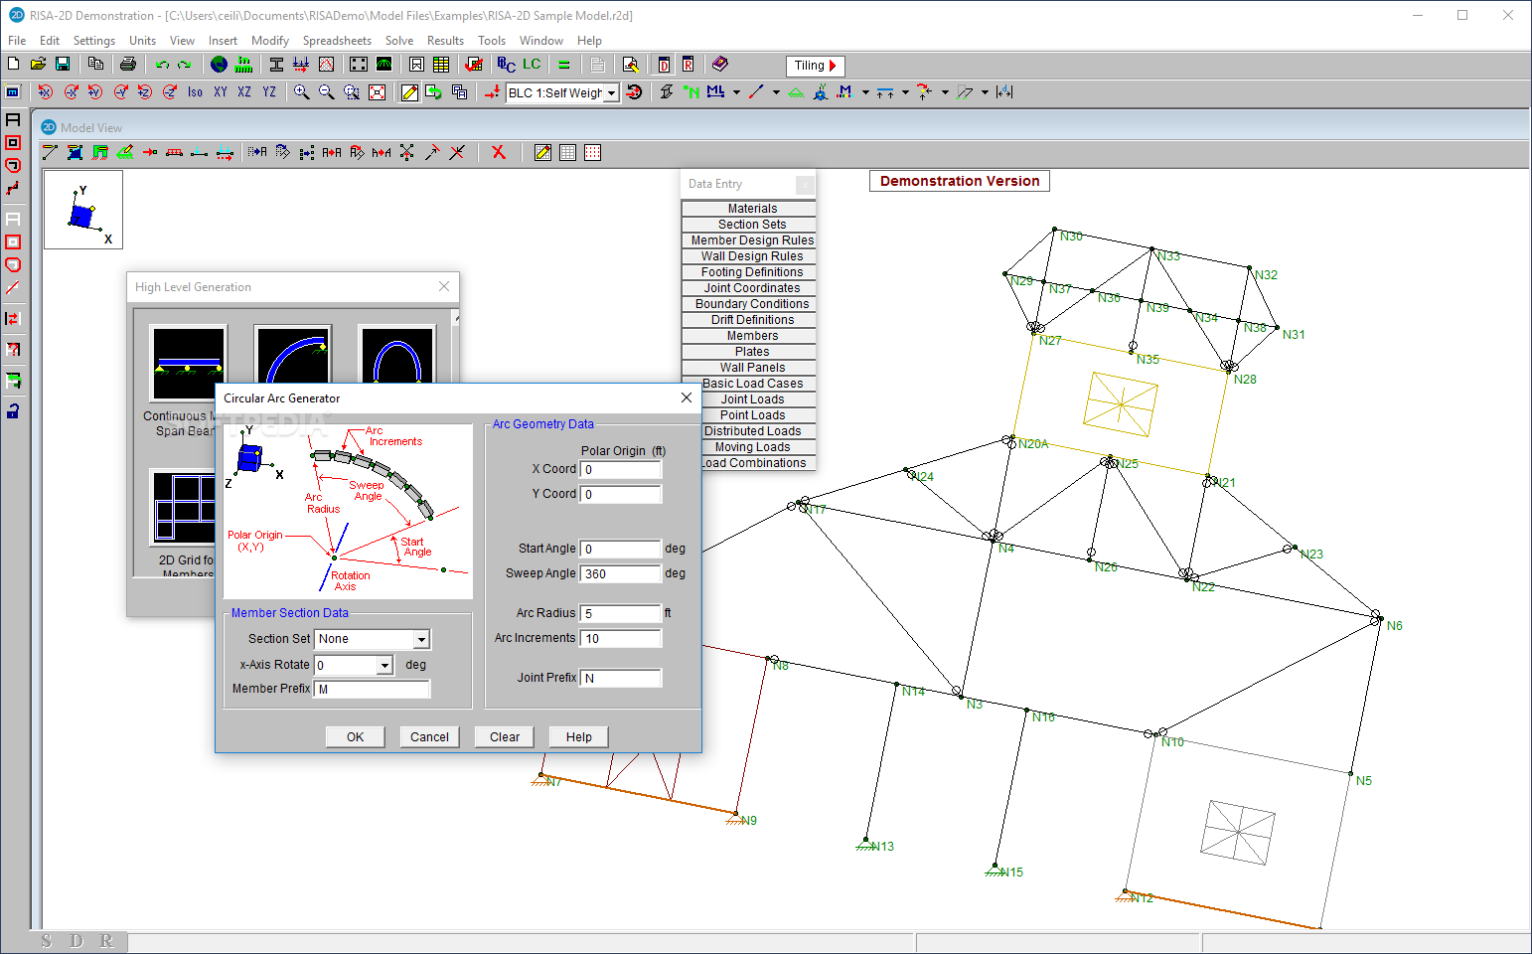Viewport: 1532px width, 954px height.
Task: Click the Undo green arrow icon
Action: click(162, 64)
